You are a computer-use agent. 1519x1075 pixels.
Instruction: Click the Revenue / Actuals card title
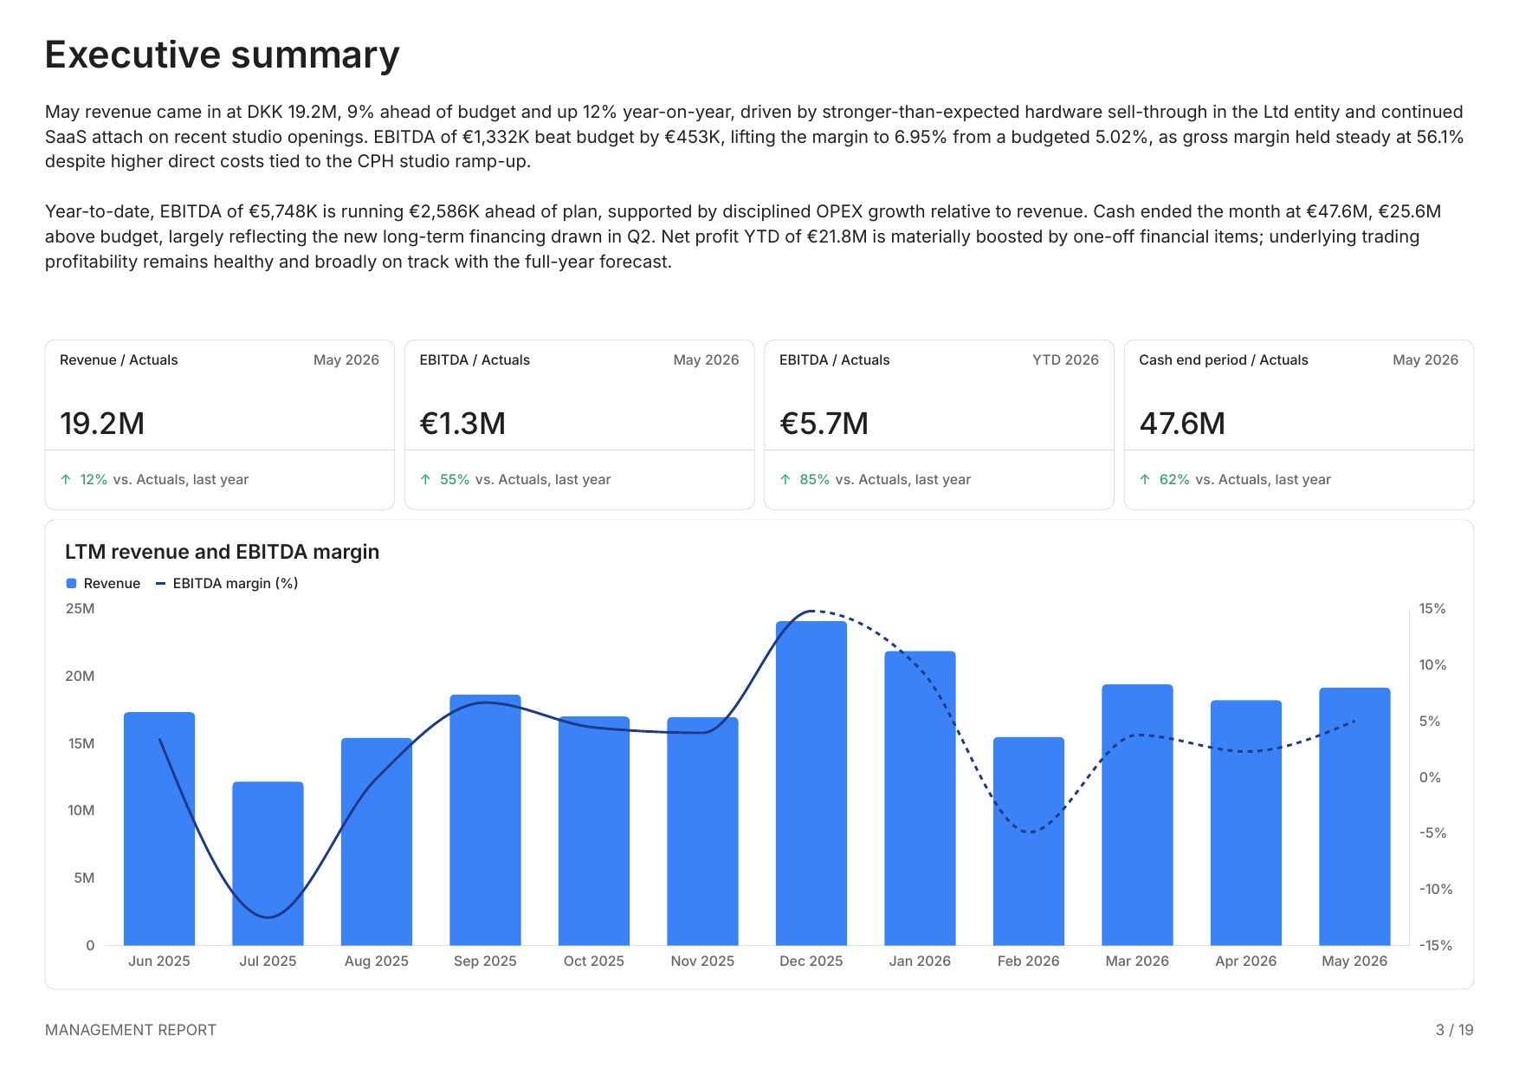(119, 360)
